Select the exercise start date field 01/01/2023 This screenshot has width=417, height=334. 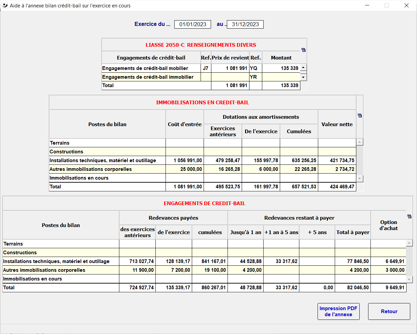click(x=192, y=24)
